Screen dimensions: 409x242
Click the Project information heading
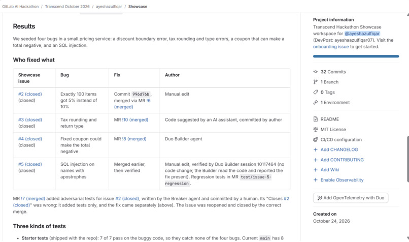[333, 20]
